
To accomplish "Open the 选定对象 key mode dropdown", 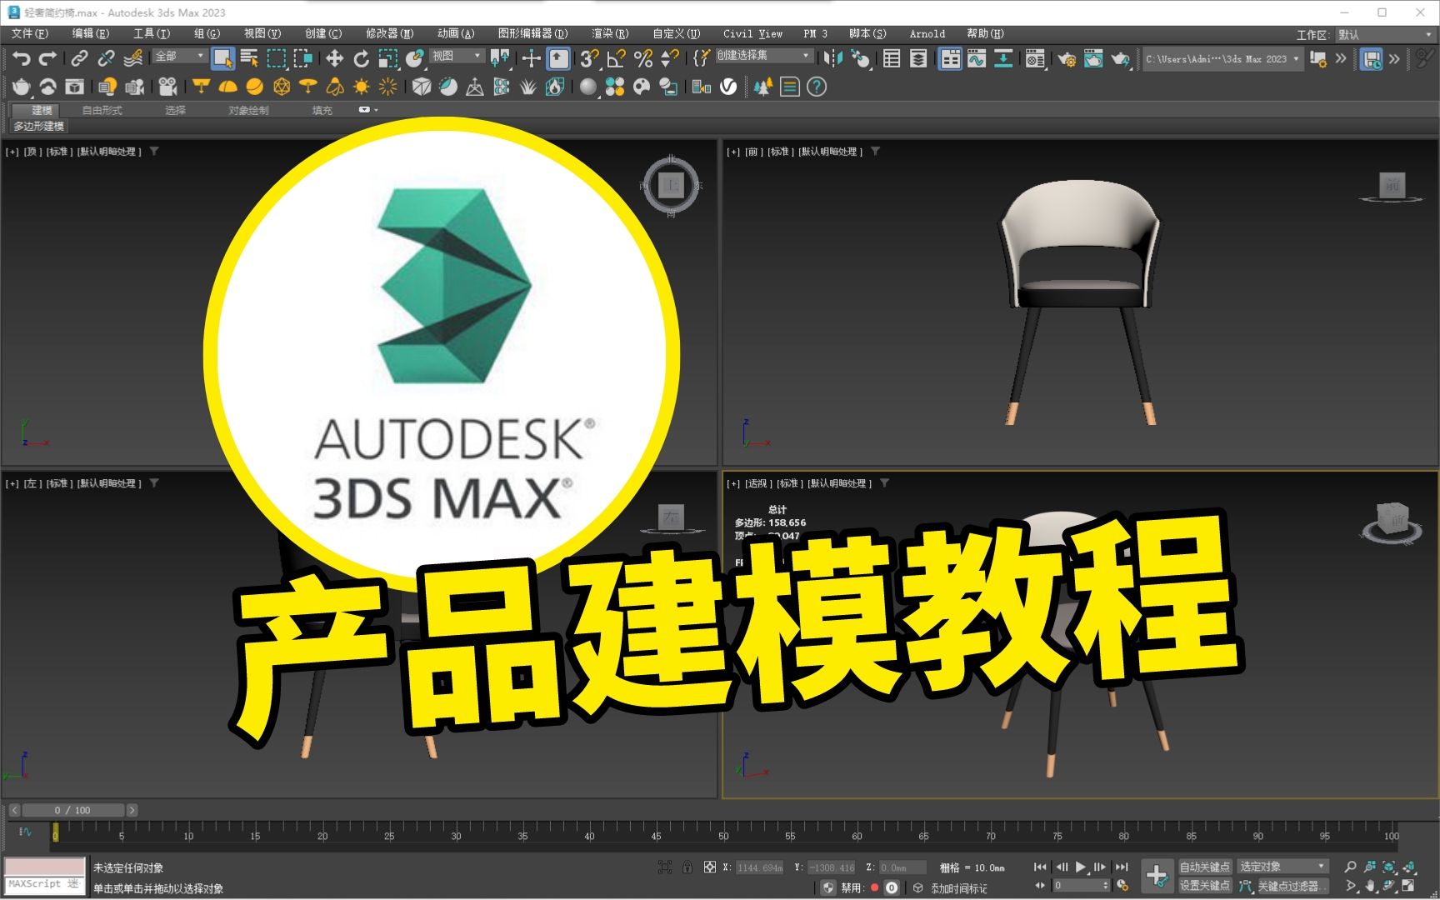I will pyautogui.click(x=1282, y=867).
